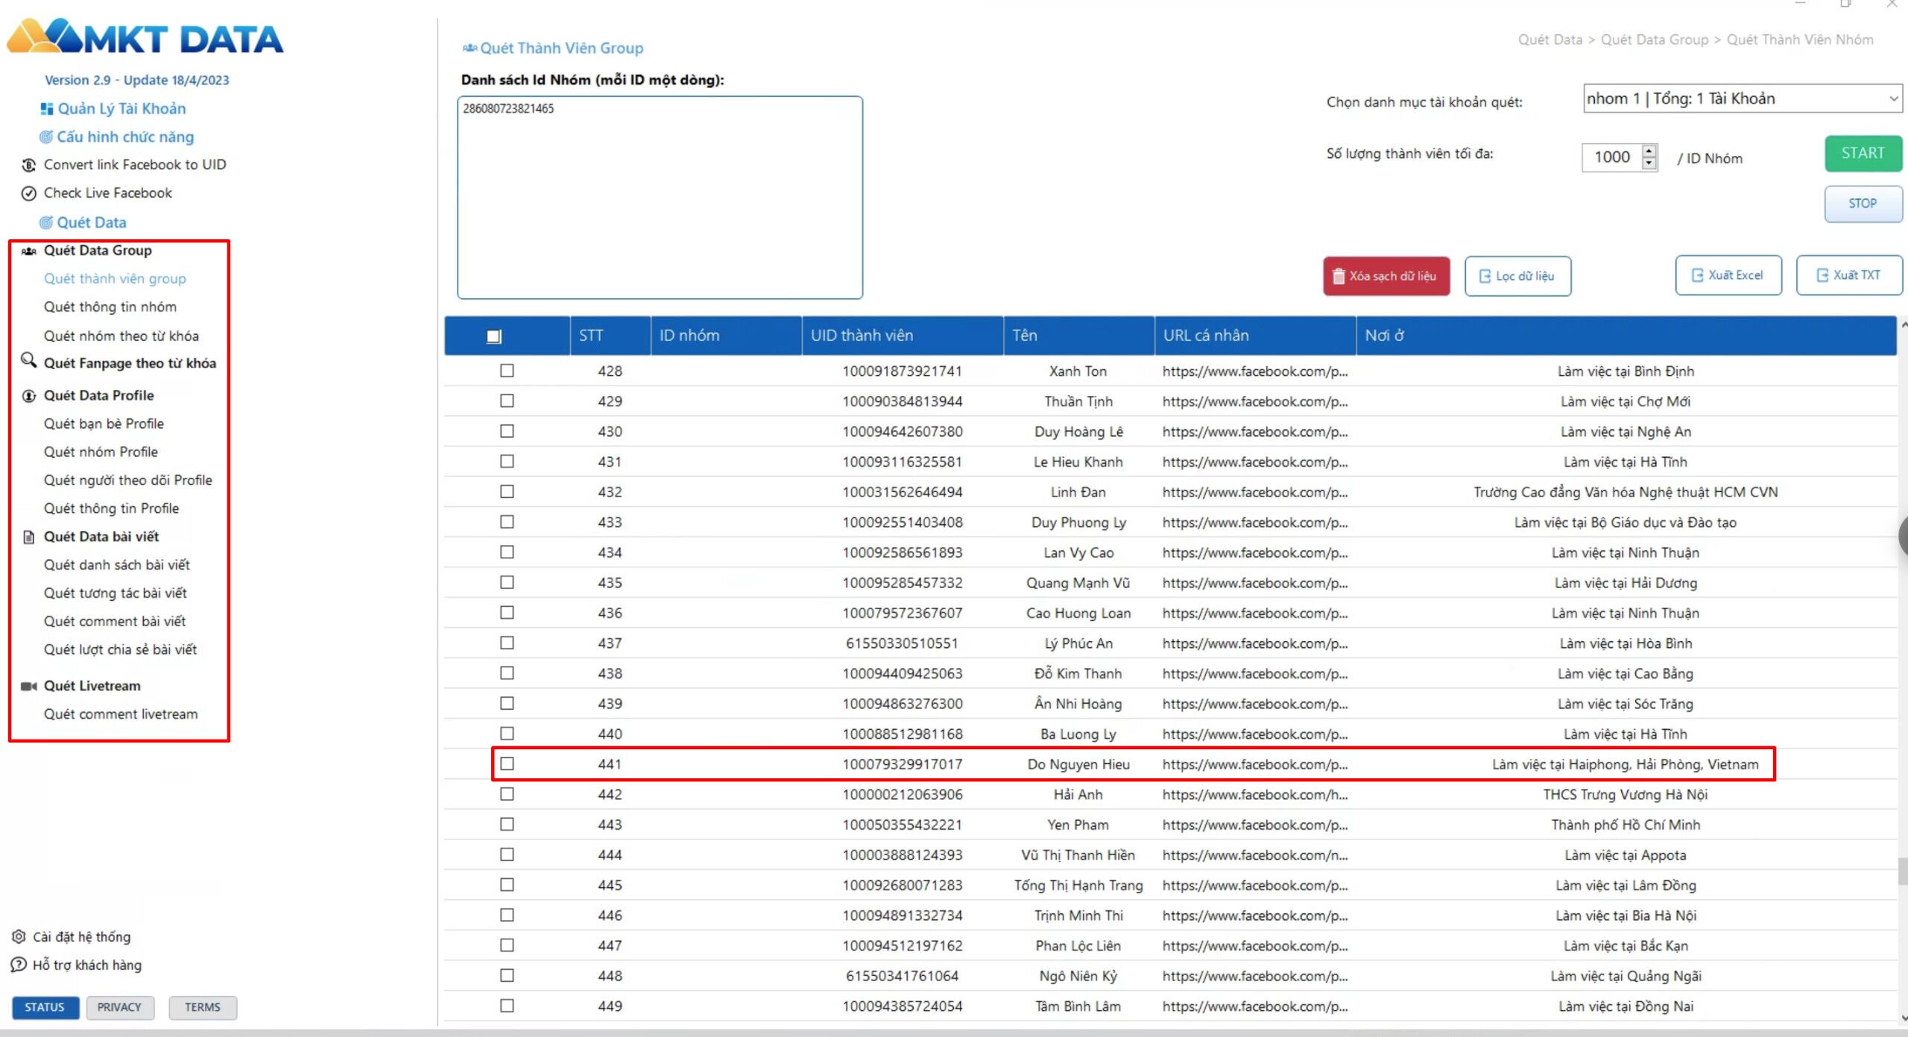Image resolution: width=1908 pixels, height=1037 pixels.
Task: Click the STT column header
Action: tap(610, 335)
